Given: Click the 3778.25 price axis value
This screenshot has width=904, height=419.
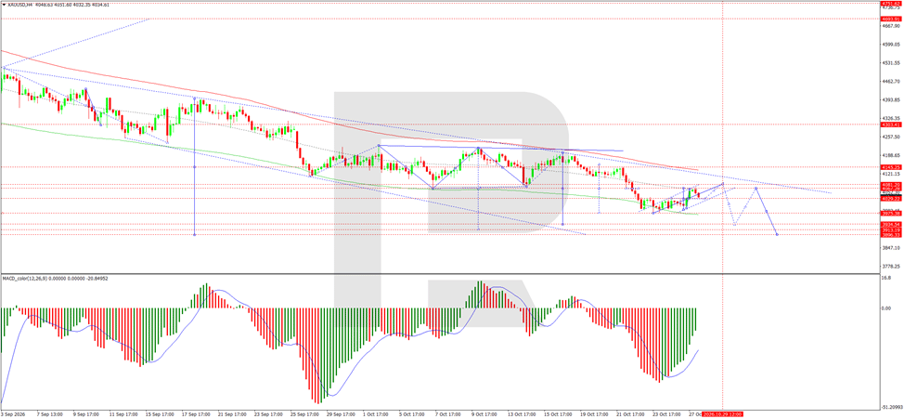Looking at the screenshot, I should pos(891,267).
